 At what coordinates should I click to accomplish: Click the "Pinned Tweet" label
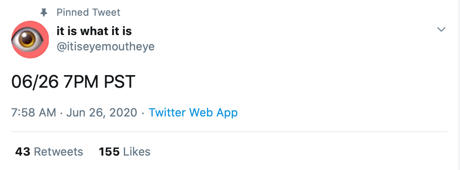pos(88,13)
